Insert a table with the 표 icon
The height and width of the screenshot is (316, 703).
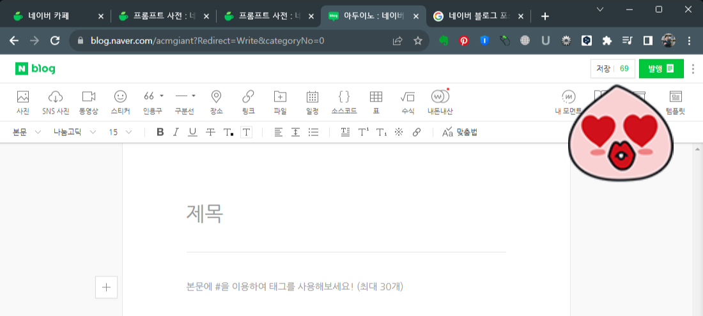tap(376, 103)
